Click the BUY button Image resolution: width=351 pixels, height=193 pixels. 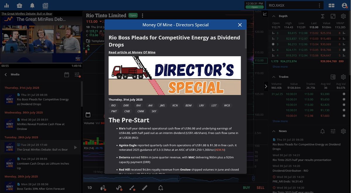tap(247, 188)
